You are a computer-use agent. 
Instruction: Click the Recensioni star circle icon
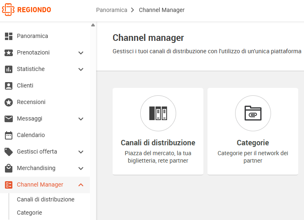coord(9,102)
